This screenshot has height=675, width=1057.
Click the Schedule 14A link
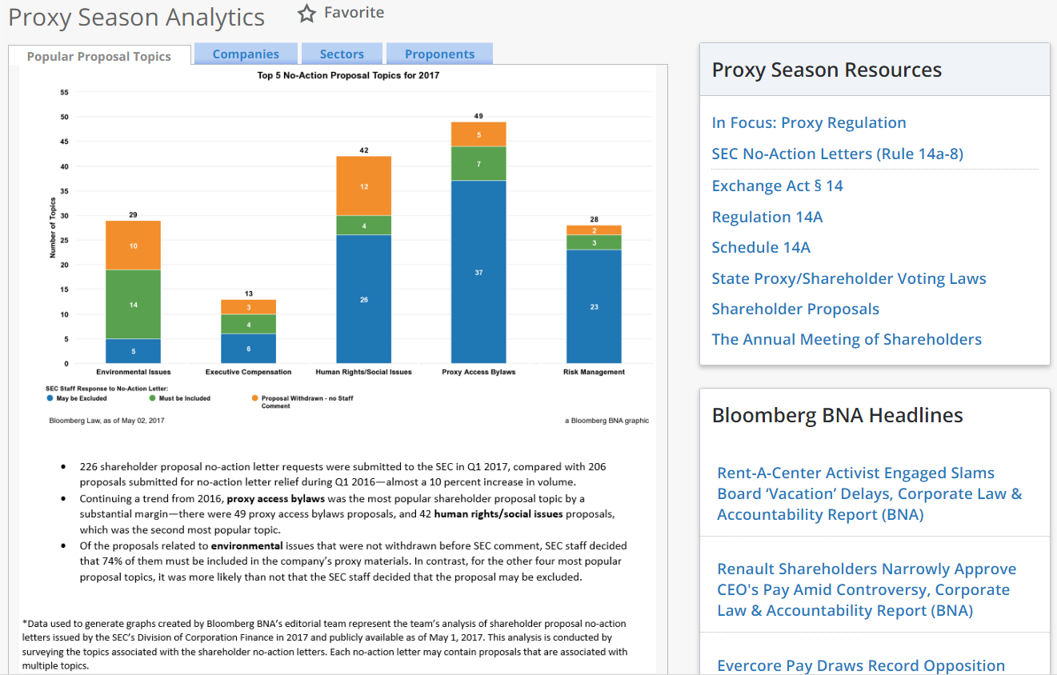coord(761,247)
